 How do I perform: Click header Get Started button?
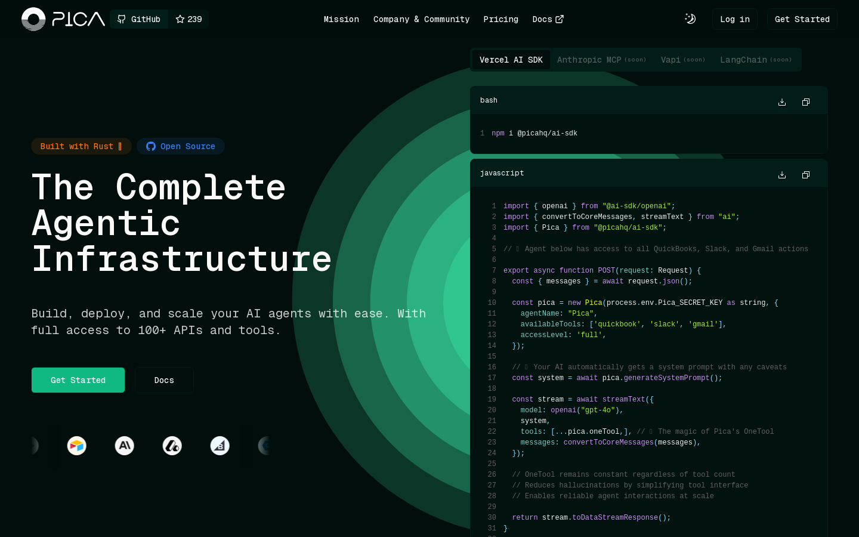(x=802, y=19)
